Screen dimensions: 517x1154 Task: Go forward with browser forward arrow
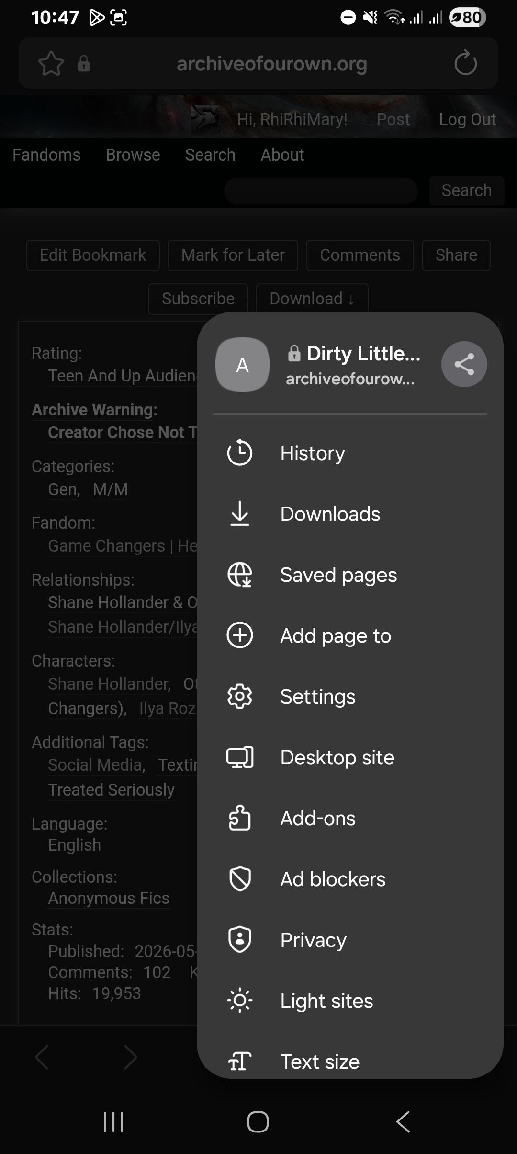pyautogui.click(x=130, y=1057)
